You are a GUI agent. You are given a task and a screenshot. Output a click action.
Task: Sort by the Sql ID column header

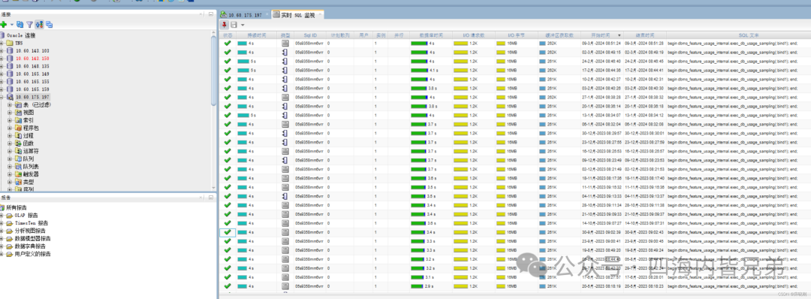[x=310, y=35]
